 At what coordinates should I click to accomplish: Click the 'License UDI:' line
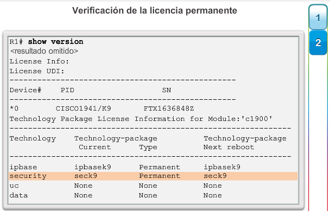tap(37, 71)
